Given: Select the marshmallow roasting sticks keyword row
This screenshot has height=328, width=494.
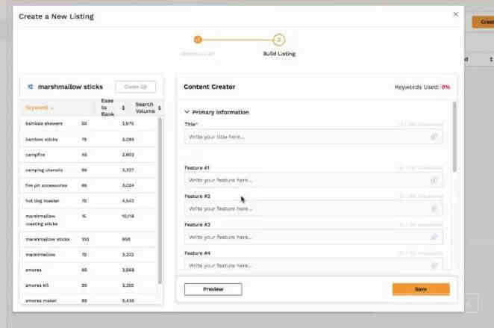Looking at the screenshot, I should (x=89, y=220).
